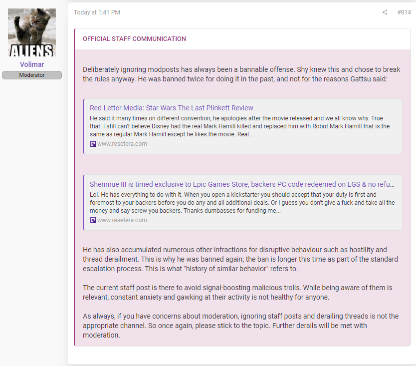
Task: Click the Shenmue III preview excerpt text
Action: point(242,203)
